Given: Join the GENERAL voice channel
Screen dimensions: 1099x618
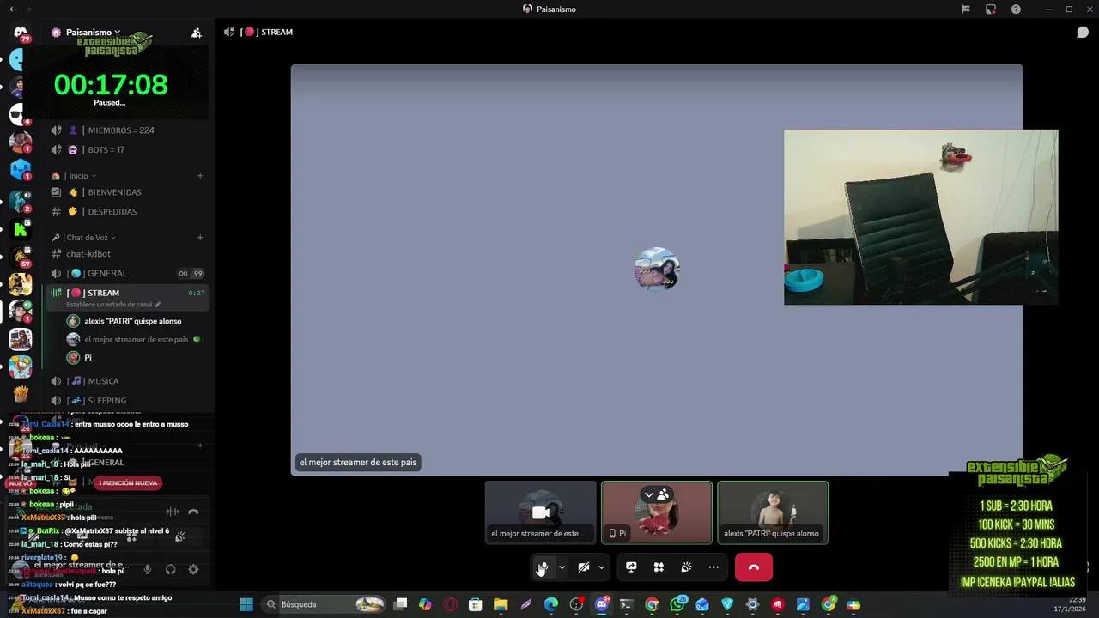Looking at the screenshot, I should pyautogui.click(x=127, y=274).
